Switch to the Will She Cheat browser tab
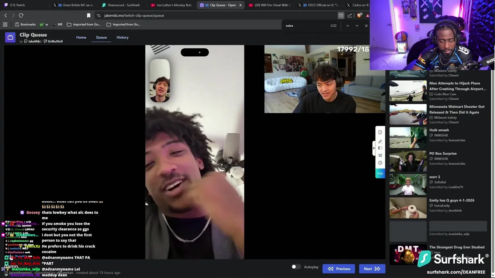The width and height of the screenshot is (495, 278). pos(271,5)
